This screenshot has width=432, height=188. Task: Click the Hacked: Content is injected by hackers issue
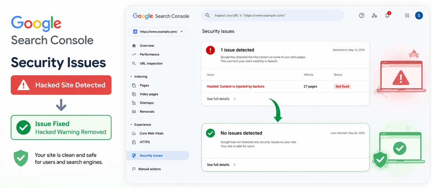pyautogui.click(x=236, y=86)
